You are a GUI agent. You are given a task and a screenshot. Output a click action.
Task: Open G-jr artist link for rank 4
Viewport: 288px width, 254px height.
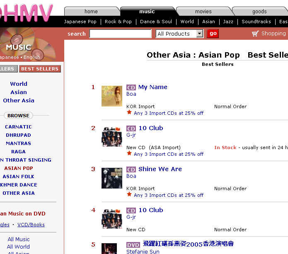131,217
